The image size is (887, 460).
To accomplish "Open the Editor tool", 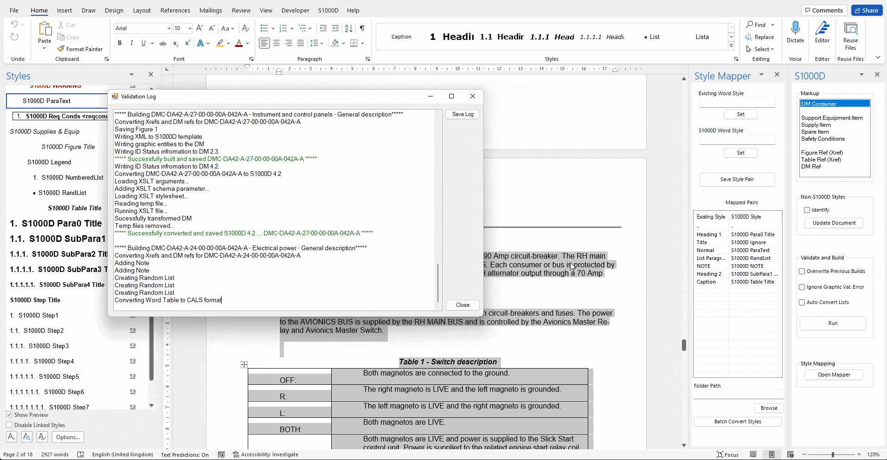I will pyautogui.click(x=822, y=32).
